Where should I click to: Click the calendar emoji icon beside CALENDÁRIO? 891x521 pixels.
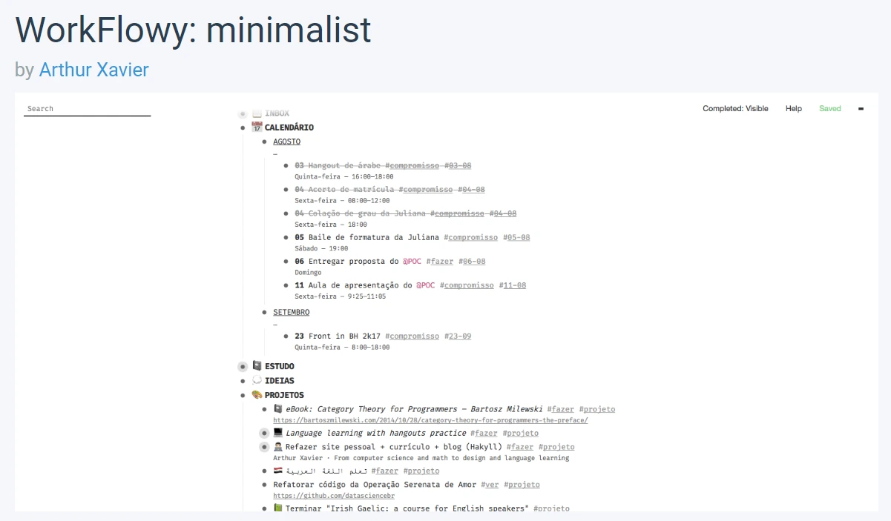coord(257,127)
